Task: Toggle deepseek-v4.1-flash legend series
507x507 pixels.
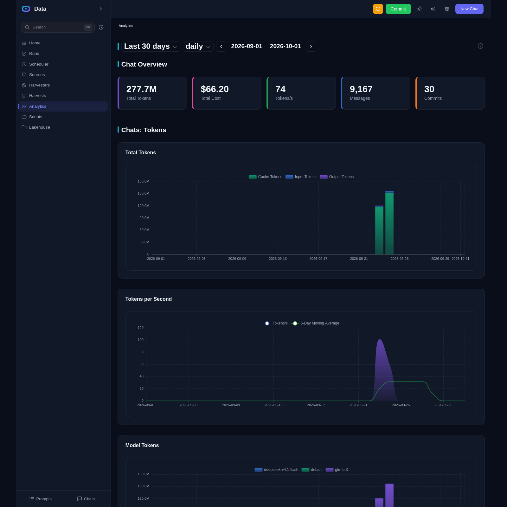Action: point(276,470)
